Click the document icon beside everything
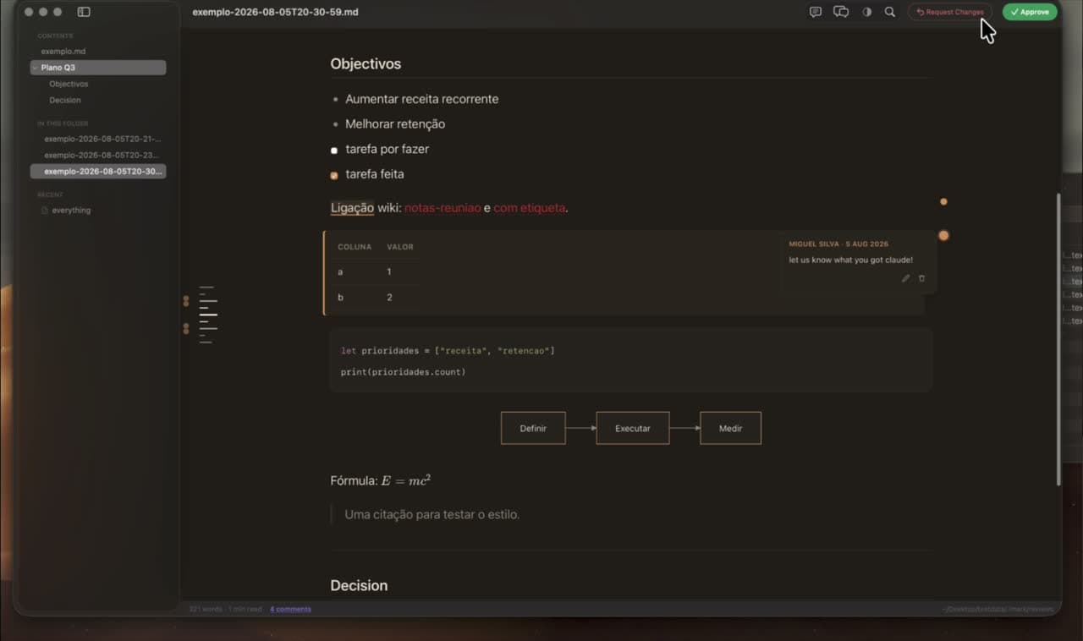 [x=45, y=210]
